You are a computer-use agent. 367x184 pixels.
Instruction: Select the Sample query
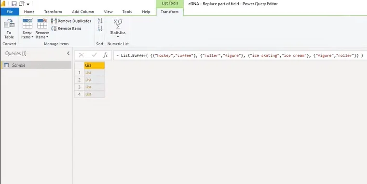coord(36,65)
